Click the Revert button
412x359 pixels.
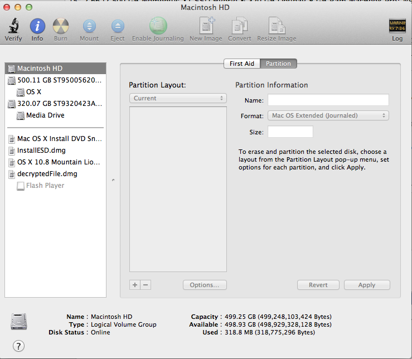[318, 285]
